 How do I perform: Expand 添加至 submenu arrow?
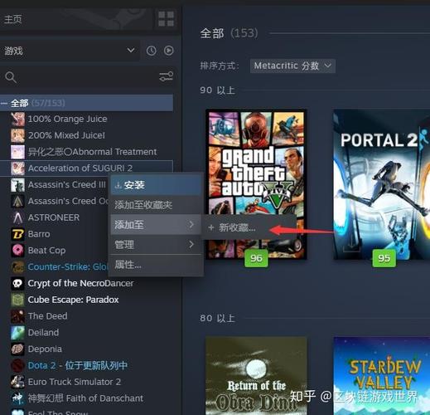(x=191, y=224)
